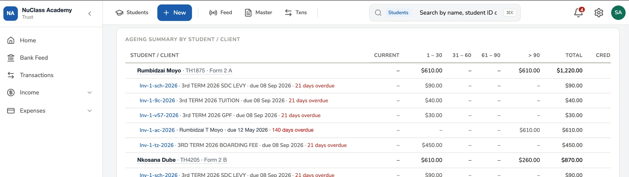Click Rumbidzai Moyo total $1,220.00
This screenshot has height=177, width=629.
tap(569, 71)
